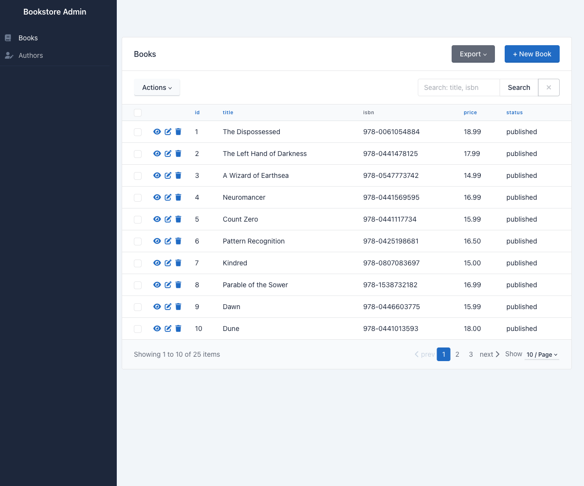
Task: Click the prev page link
Action: click(424, 354)
